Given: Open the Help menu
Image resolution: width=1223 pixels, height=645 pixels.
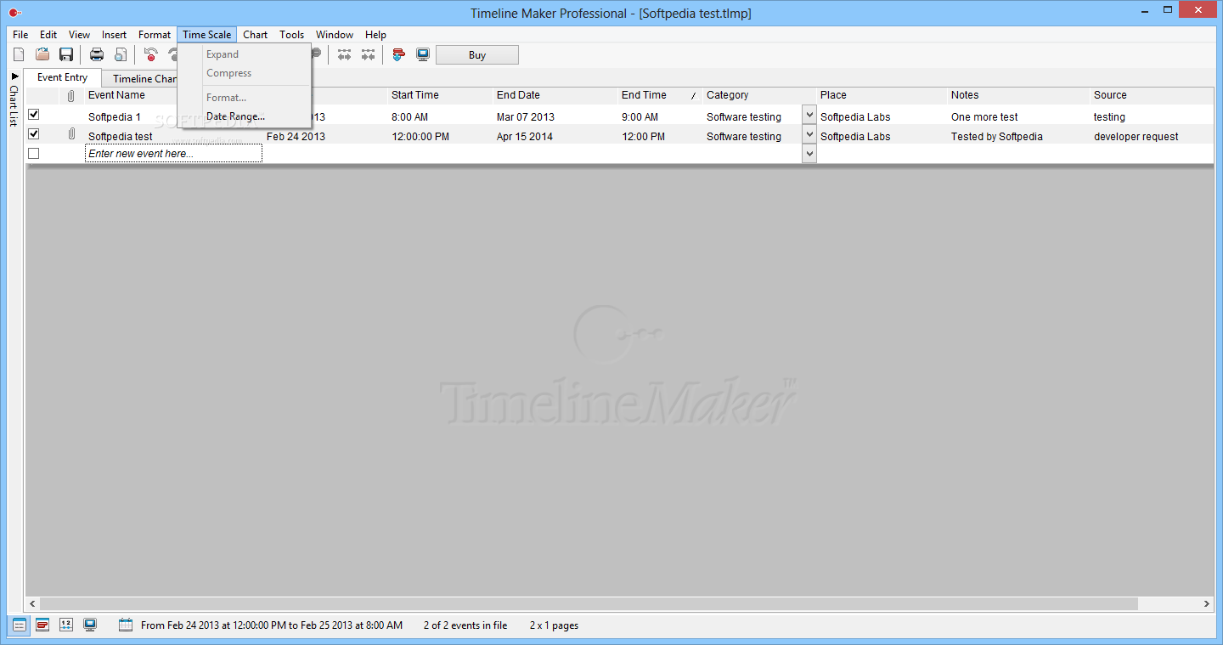Looking at the screenshot, I should (375, 35).
